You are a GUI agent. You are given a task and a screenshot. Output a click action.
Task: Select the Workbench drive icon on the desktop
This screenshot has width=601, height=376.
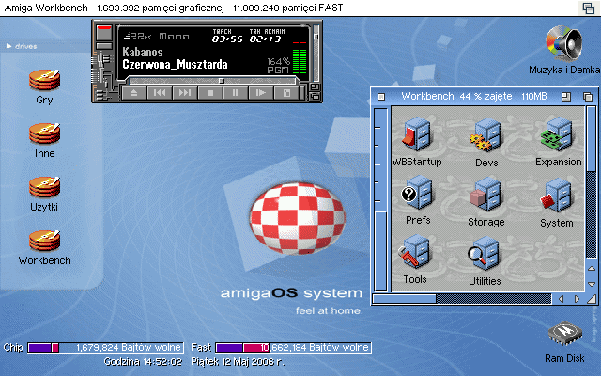[44, 241]
